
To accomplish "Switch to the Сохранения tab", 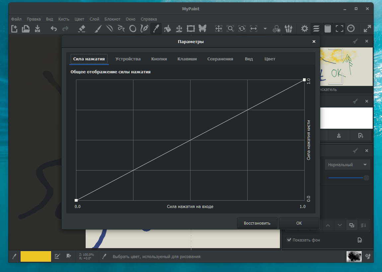I will (x=220, y=59).
